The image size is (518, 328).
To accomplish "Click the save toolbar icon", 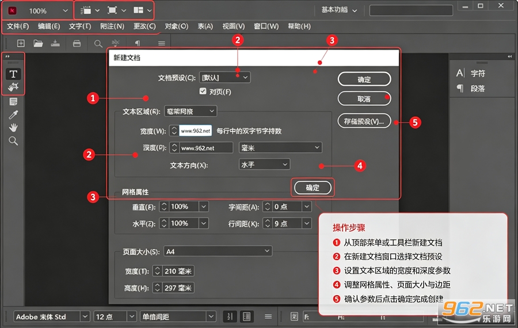I will [55, 43].
